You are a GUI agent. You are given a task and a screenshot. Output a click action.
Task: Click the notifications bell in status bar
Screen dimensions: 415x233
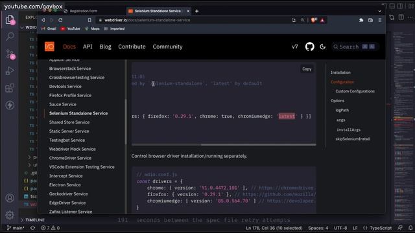click(410, 228)
